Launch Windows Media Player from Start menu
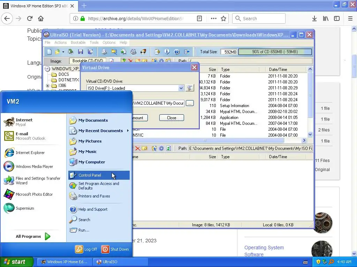This screenshot has height=267, width=357. [x=33, y=167]
